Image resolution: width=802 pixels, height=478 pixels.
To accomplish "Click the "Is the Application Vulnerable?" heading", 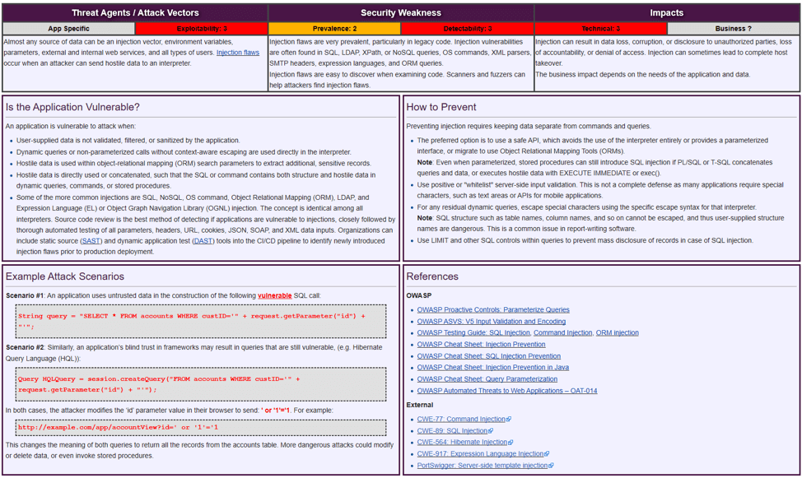I will point(72,107).
